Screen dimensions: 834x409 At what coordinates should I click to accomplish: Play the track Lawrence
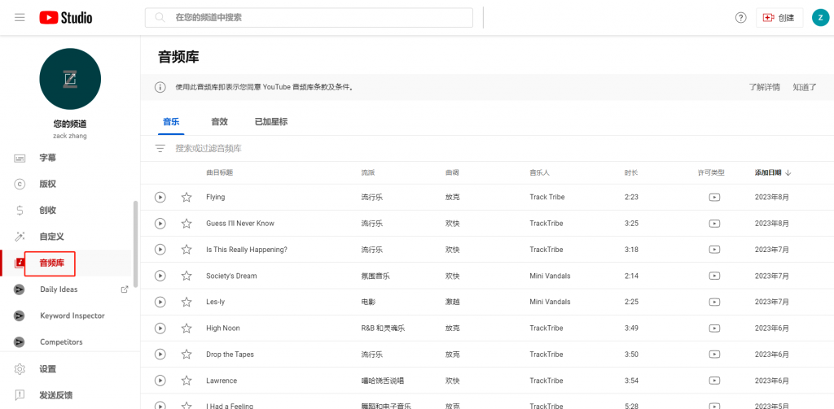160,381
